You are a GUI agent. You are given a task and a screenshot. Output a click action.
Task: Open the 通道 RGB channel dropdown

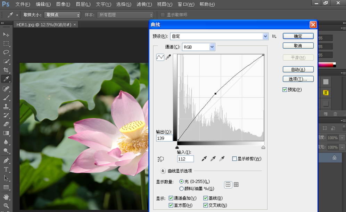[212, 47]
